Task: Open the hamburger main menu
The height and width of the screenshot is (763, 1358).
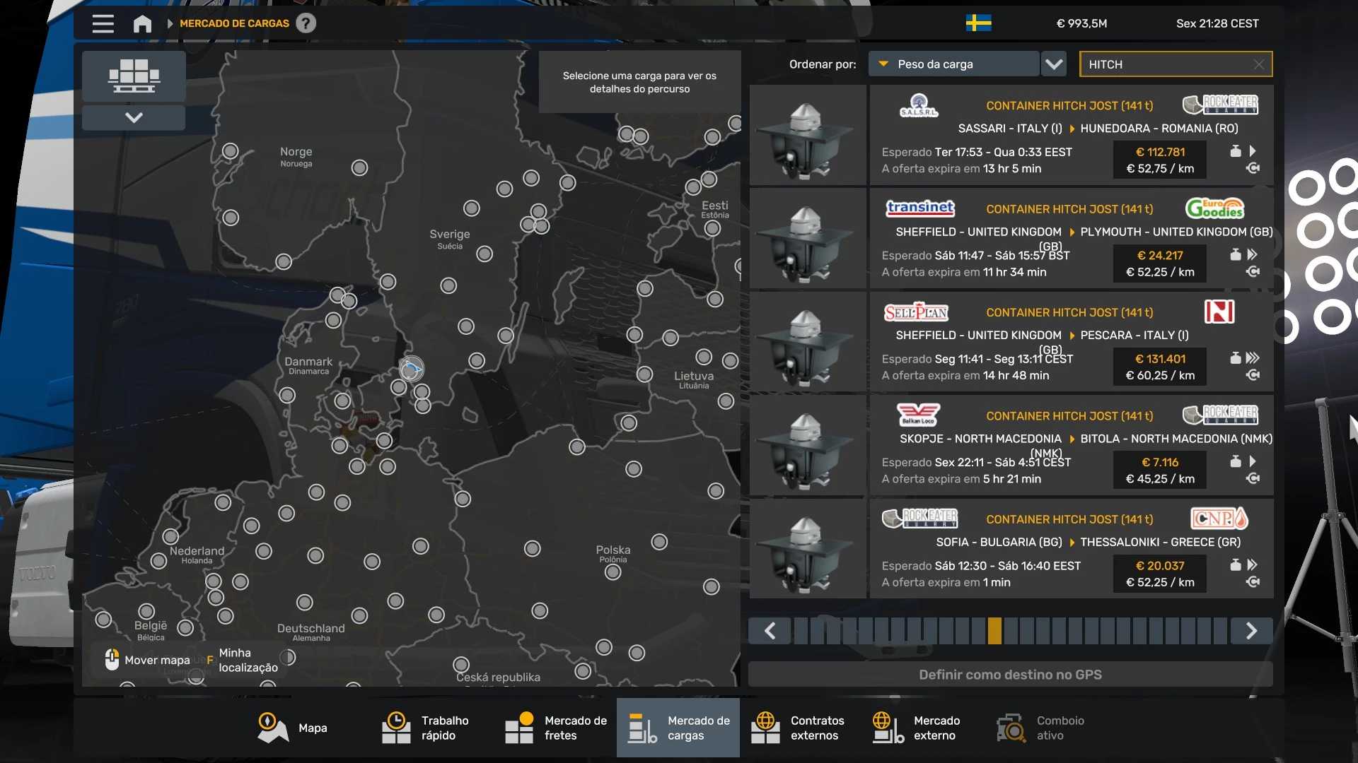Action: click(x=103, y=24)
